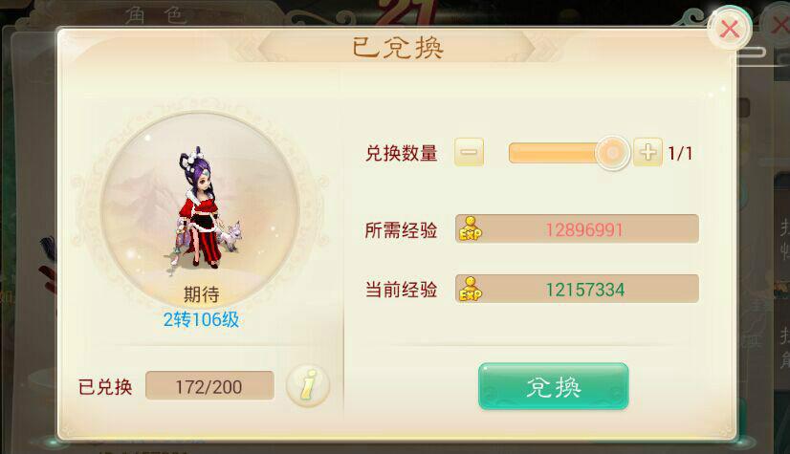Click the character portrait in circle
Screen dimensions: 790x454
point(201,209)
